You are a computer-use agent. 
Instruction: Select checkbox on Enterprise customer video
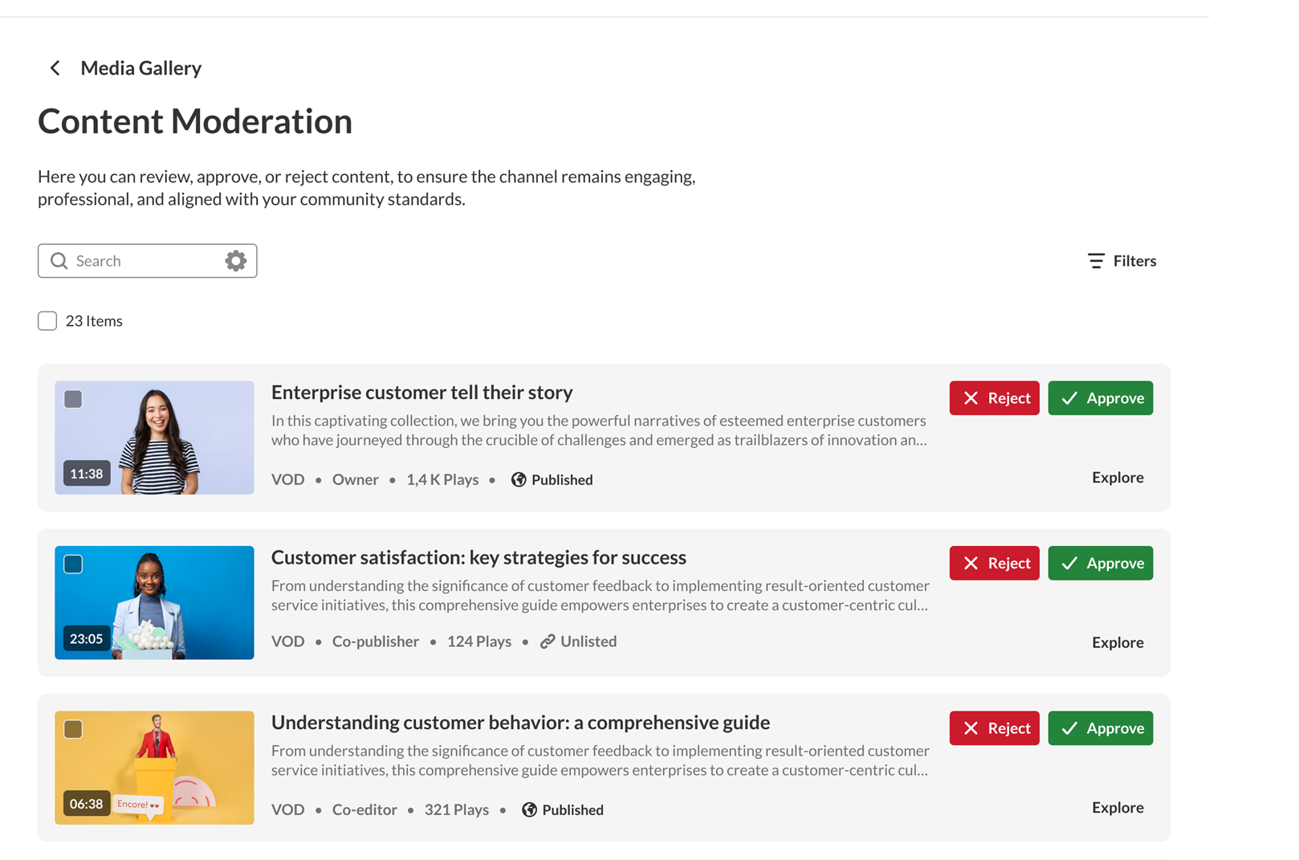(73, 399)
